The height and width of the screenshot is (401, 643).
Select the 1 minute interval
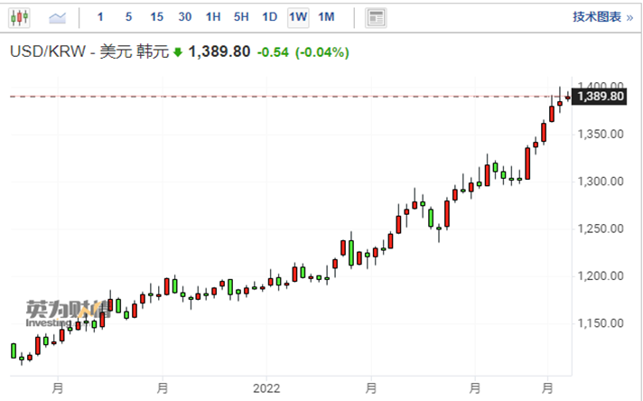[x=100, y=17]
